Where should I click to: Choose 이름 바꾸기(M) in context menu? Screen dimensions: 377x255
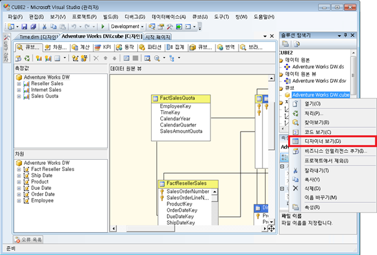333,197
